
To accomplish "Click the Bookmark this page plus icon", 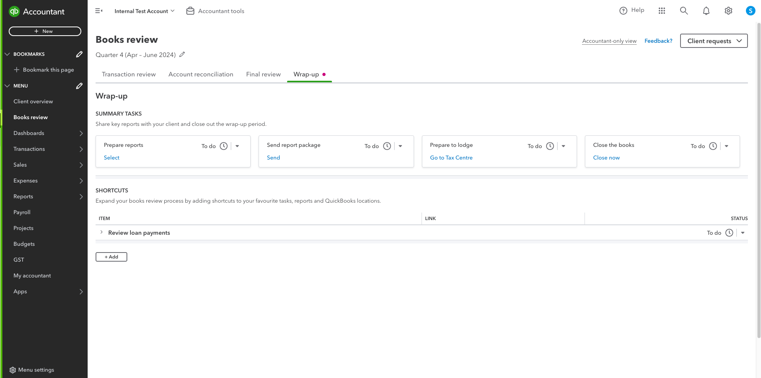I will coord(17,70).
